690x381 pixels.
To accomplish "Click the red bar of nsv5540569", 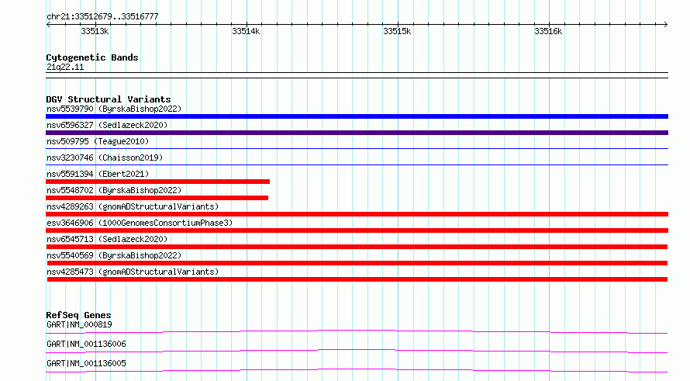I will 357,263.
